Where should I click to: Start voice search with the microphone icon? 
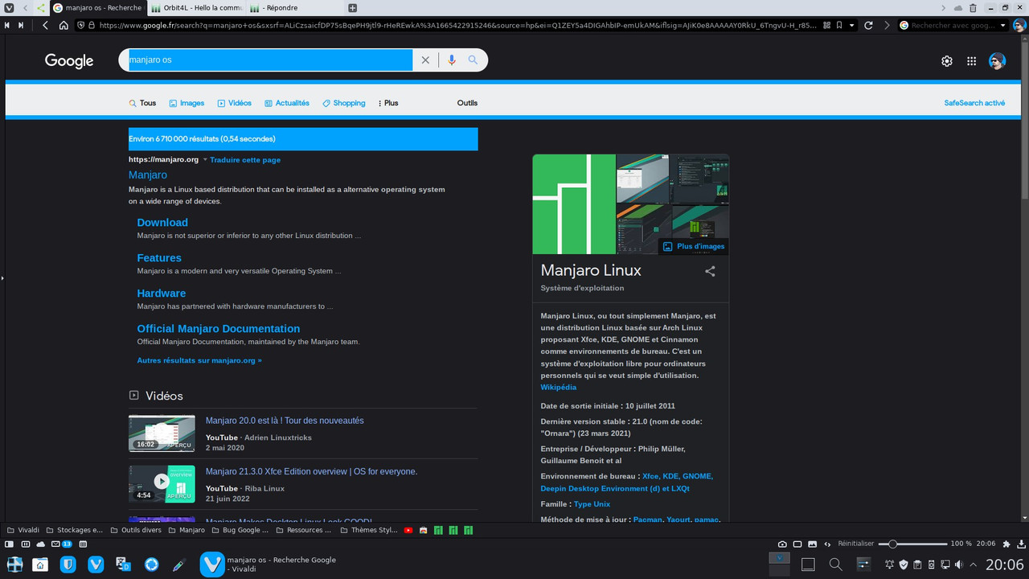pyautogui.click(x=451, y=60)
